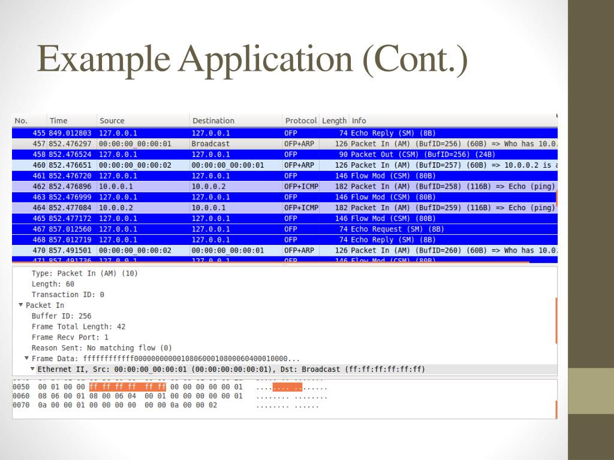Select packet 462 OFP+ICMP Echo row
This screenshot has width=614, height=460.
click(285, 186)
